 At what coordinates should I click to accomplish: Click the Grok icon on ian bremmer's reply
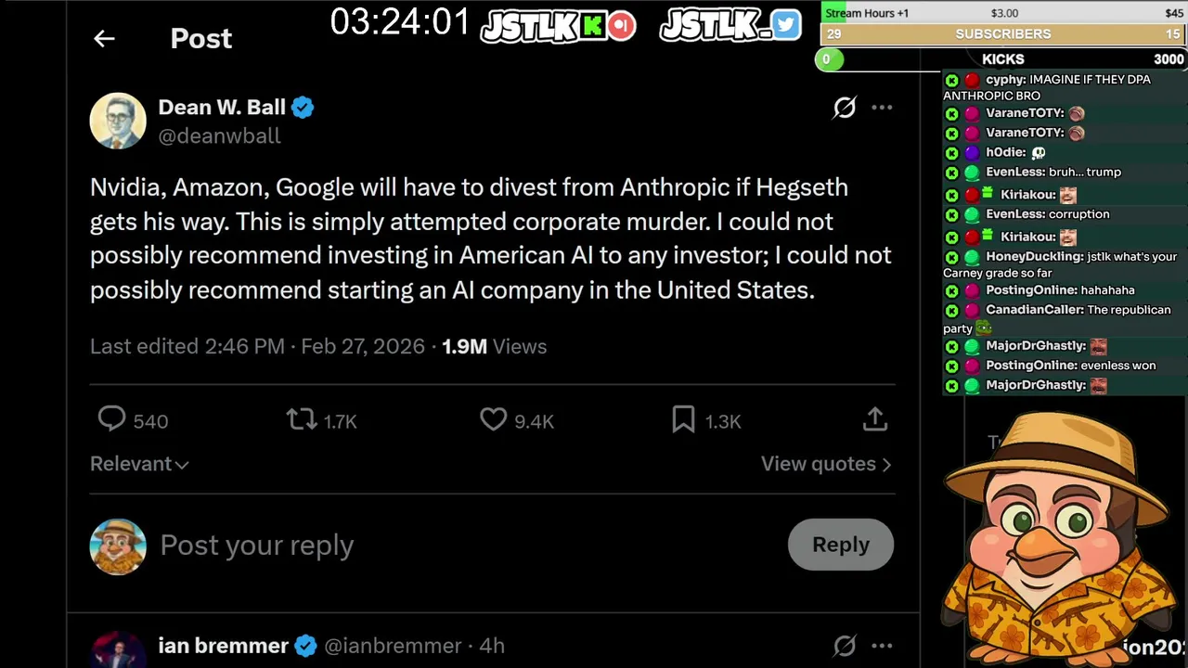click(x=844, y=646)
